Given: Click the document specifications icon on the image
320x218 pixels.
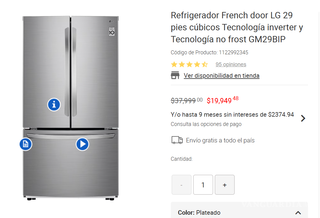Looking at the screenshot, I should 26,144.
